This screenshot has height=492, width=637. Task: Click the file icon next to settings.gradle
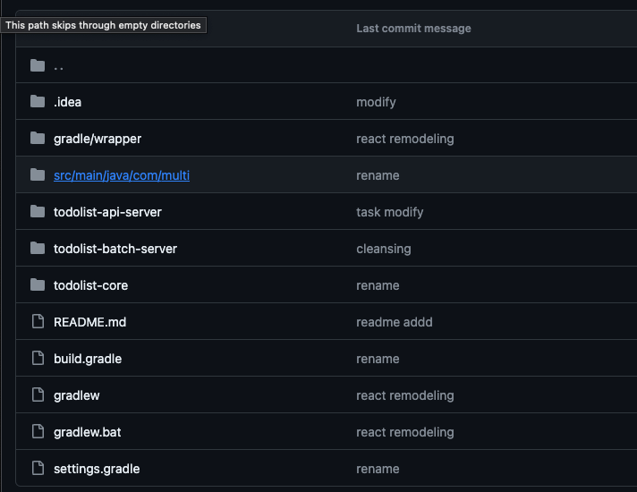37,469
